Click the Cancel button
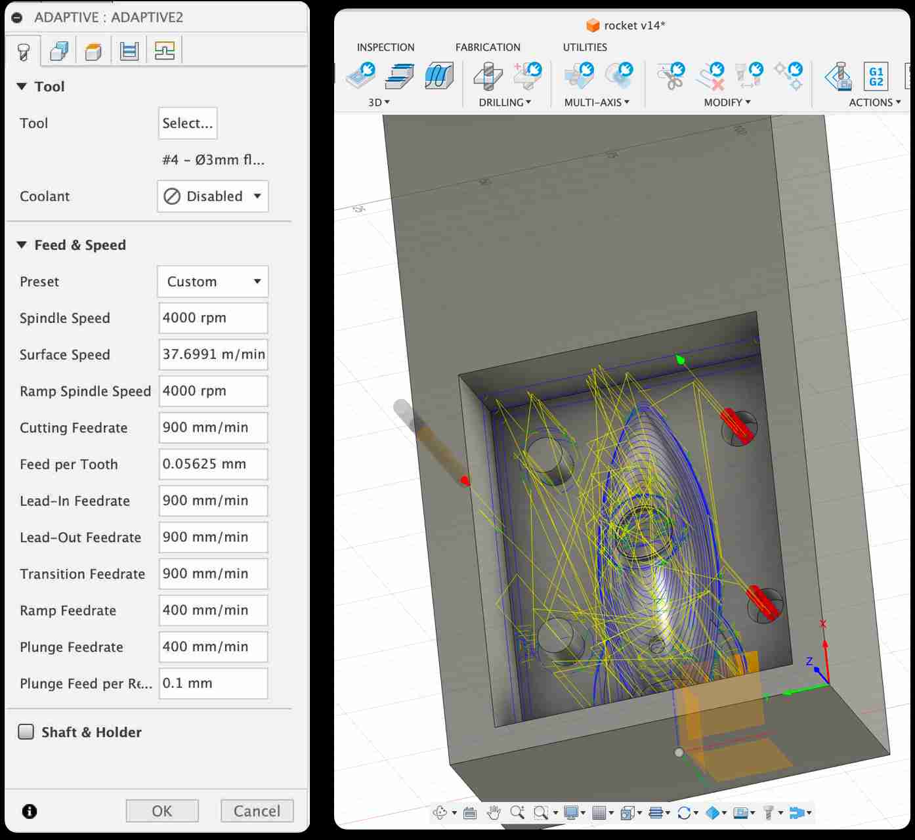Image resolution: width=915 pixels, height=840 pixels. click(x=257, y=811)
